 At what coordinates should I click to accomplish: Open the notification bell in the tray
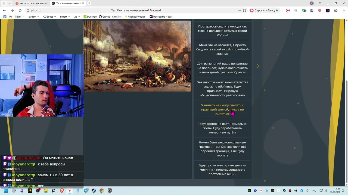coord(343,191)
